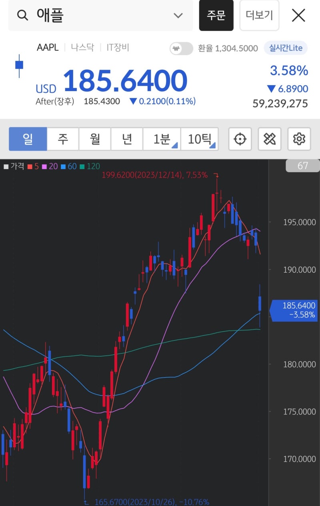
Task: Select the 일 daily chart tab
Action: (x=28, y=139)
